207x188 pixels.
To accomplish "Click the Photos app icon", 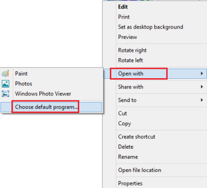I will click(x=5, y=84).
